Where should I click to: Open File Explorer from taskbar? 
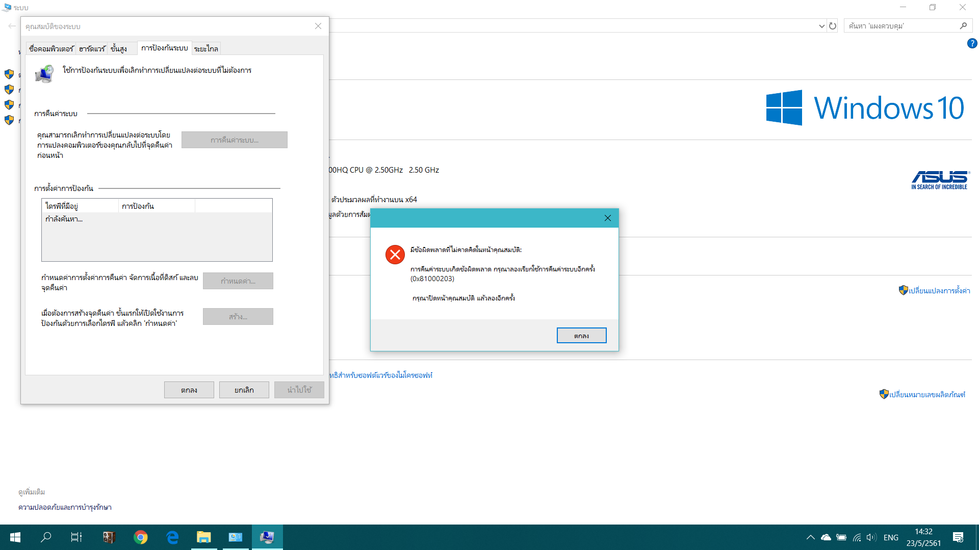204,537
